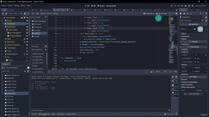Select zap.gd in script list

pyautogui.click(x=37, y=36)
